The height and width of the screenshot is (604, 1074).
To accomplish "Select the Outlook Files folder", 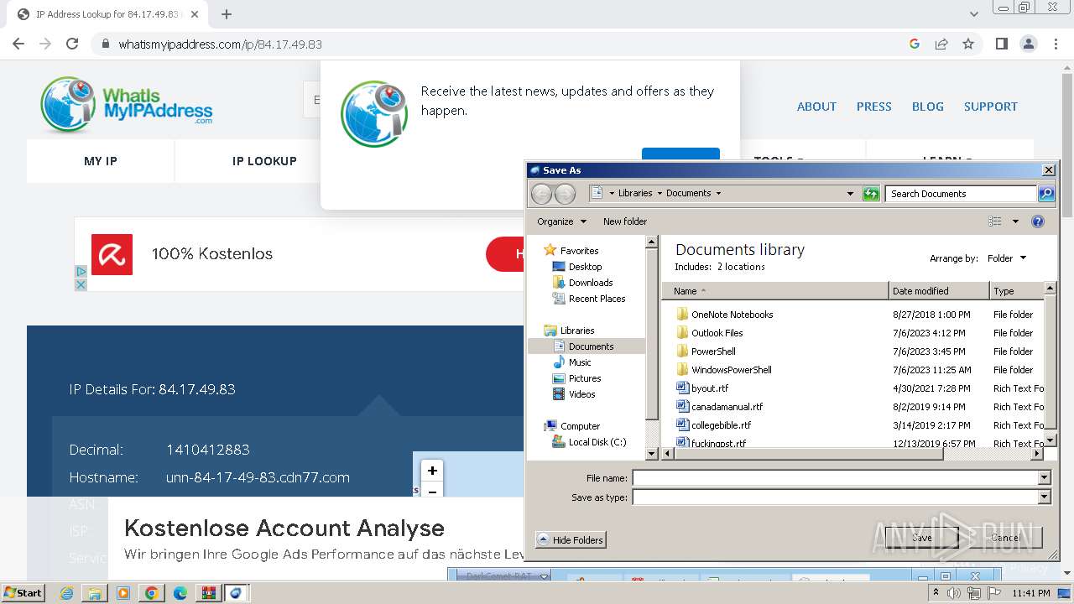I will click(x=717, y=333).
